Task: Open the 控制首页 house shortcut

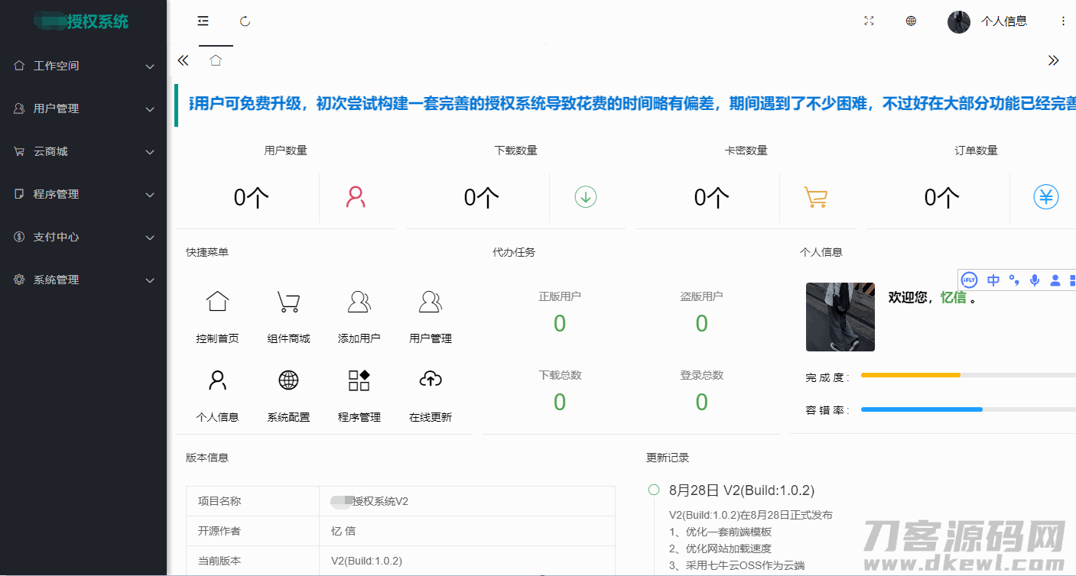Action: point(217,303)
